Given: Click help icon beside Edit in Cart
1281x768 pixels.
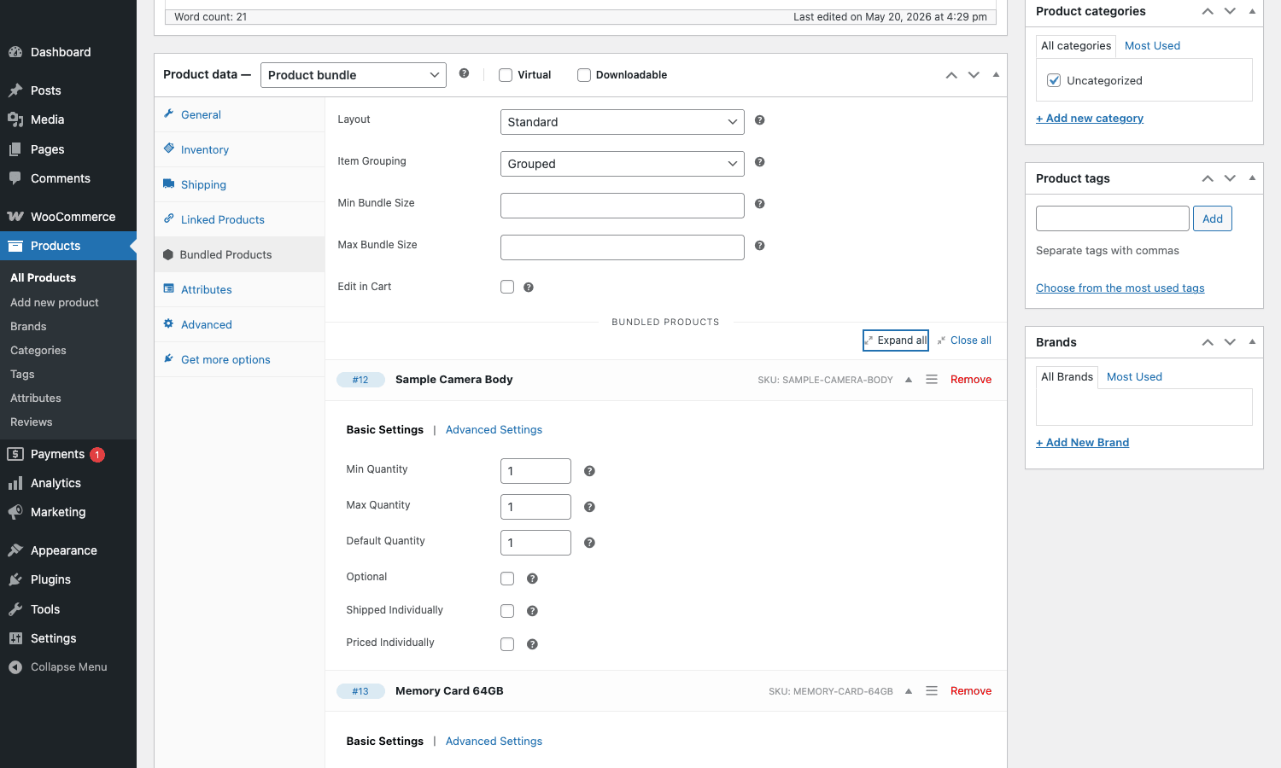Looking at the screenshot, I should tap(528, 288).
